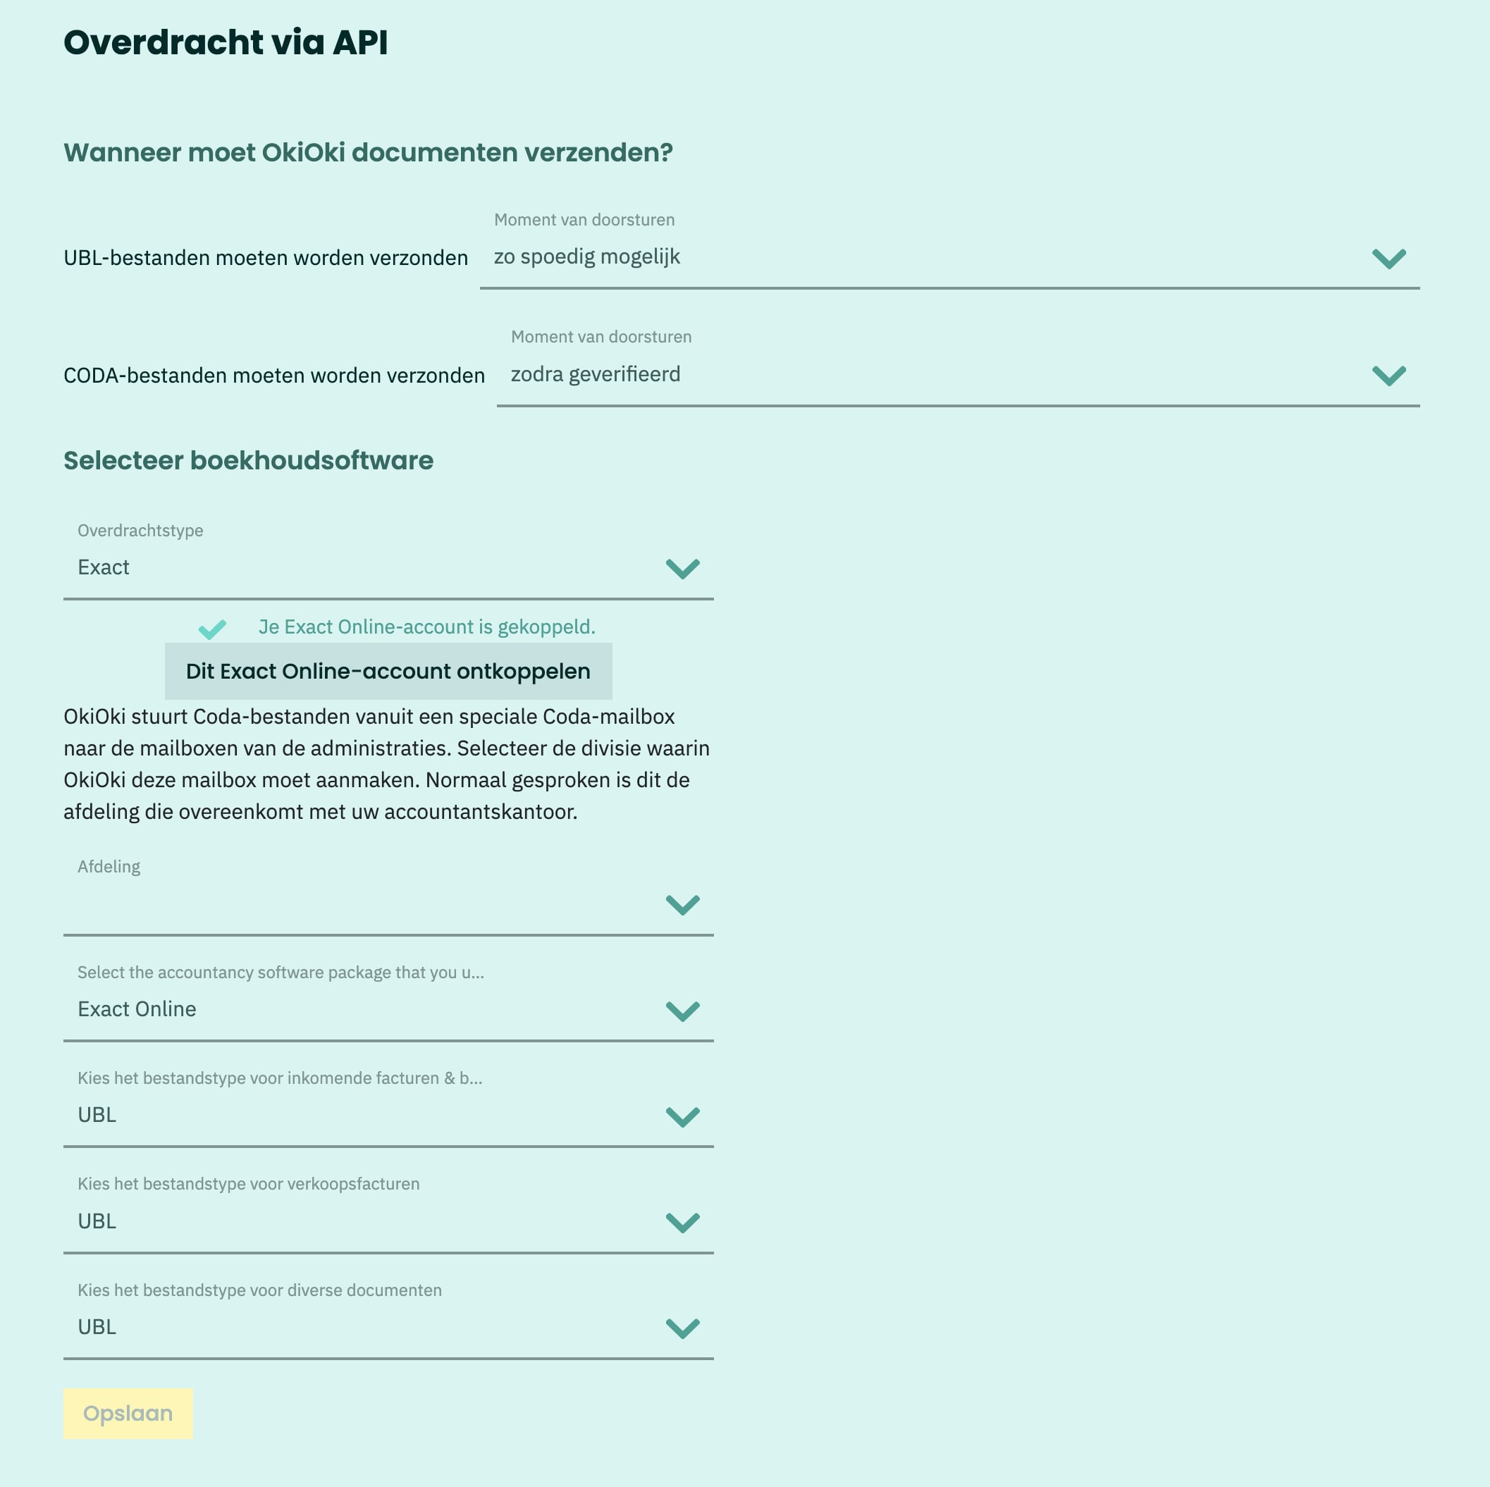The width and height of the screenshot is (1490, 1487).
Task: Open the inkomende facturen bestandstype dropdown
Action: click(x=388, y=1104)
